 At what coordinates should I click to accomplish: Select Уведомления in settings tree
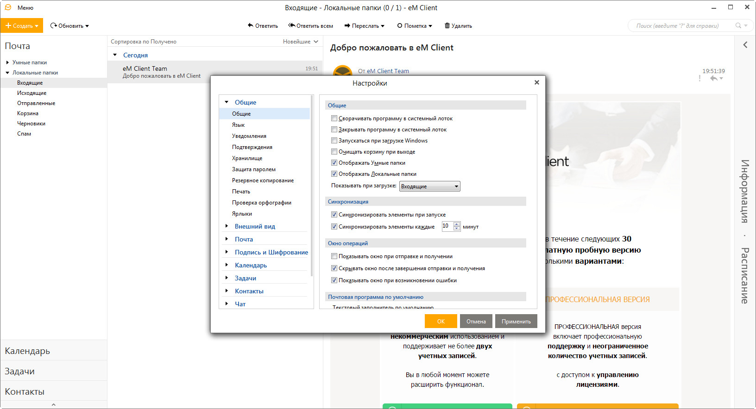249,136
